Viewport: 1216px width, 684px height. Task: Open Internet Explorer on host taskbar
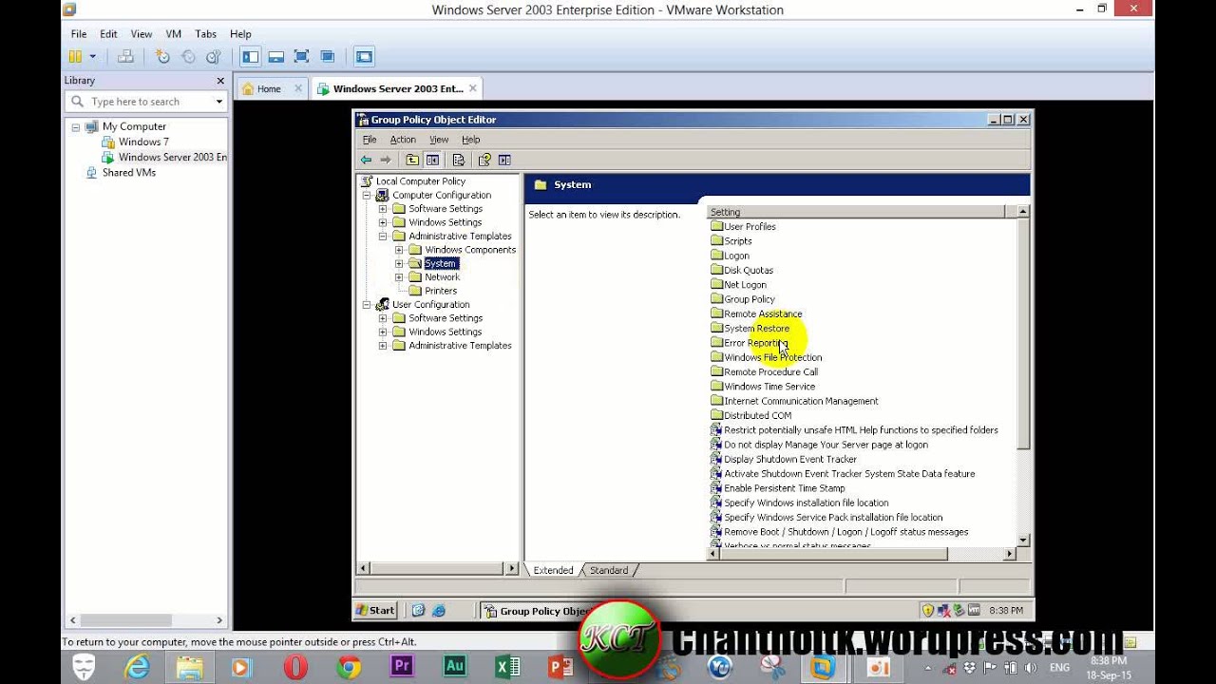[137, 667]
